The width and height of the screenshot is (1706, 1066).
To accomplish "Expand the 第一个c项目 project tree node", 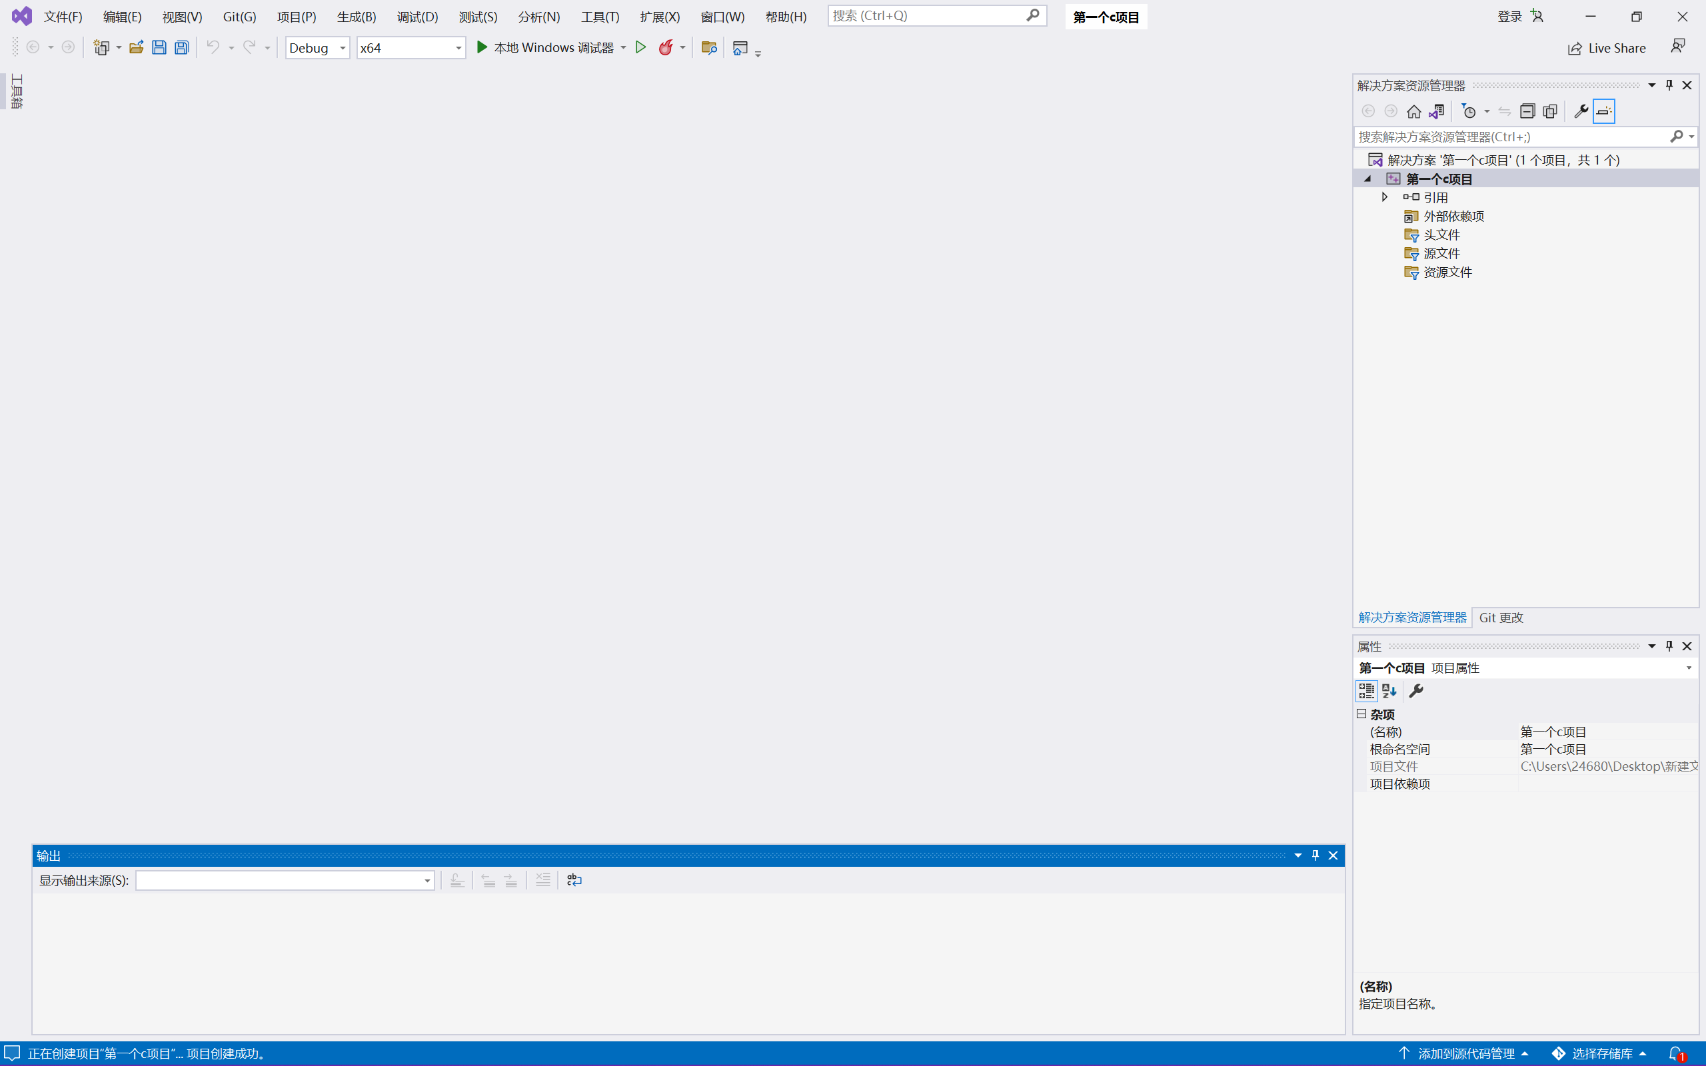I will pyautogui.click(x=1368, y=178).
